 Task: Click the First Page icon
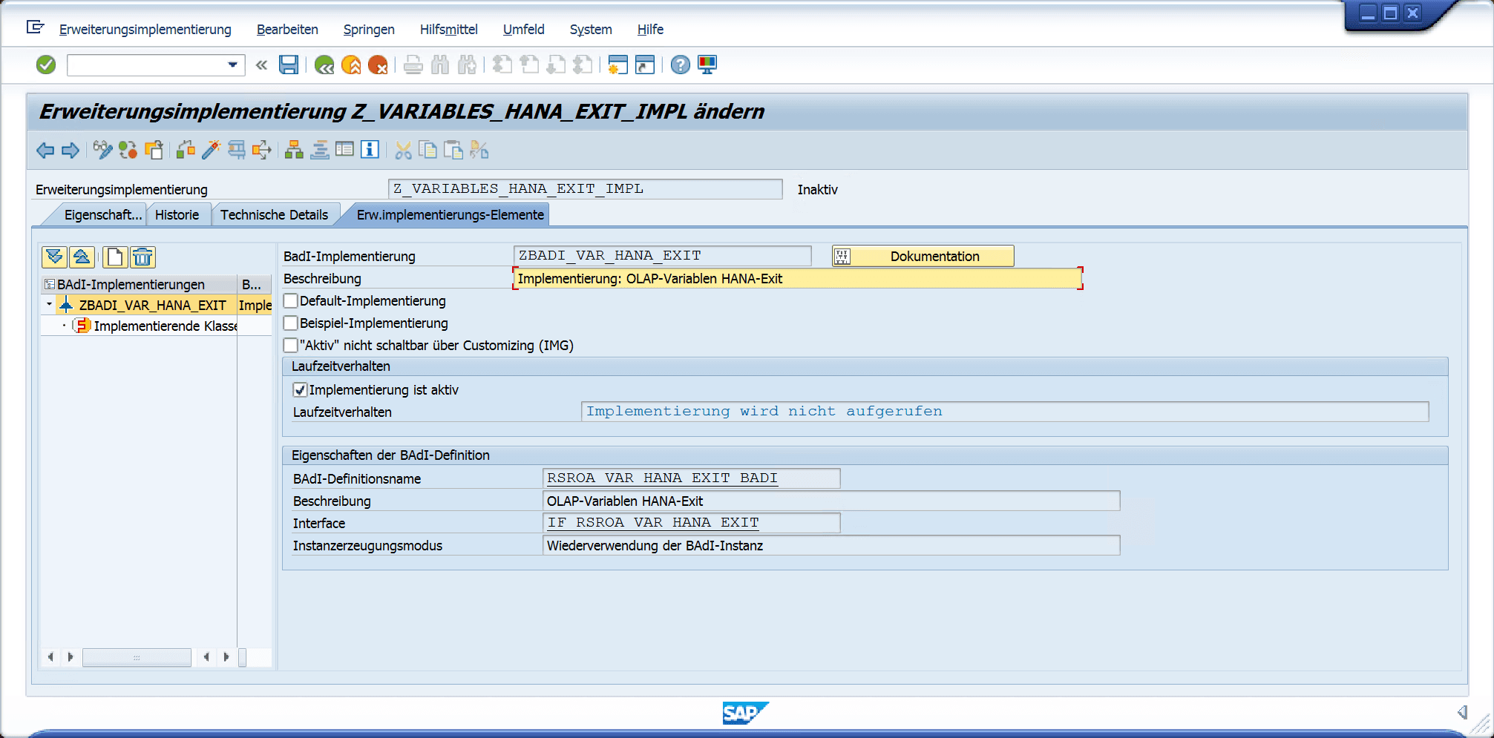click(x=502, y=65)
